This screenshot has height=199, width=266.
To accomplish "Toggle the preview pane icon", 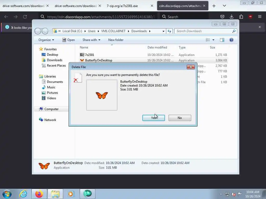I will 222,40.
